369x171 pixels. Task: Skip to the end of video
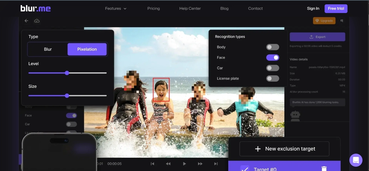coord(216,164)
